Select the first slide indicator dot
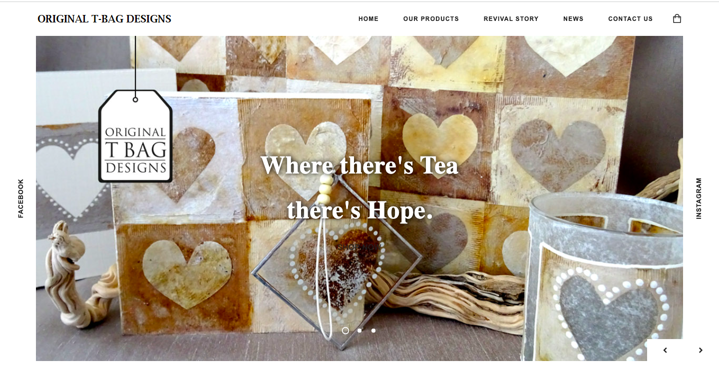 (x=346, y=331)
